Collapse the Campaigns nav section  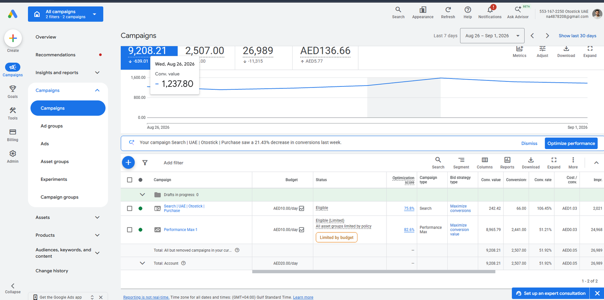[x=97, y=90]
